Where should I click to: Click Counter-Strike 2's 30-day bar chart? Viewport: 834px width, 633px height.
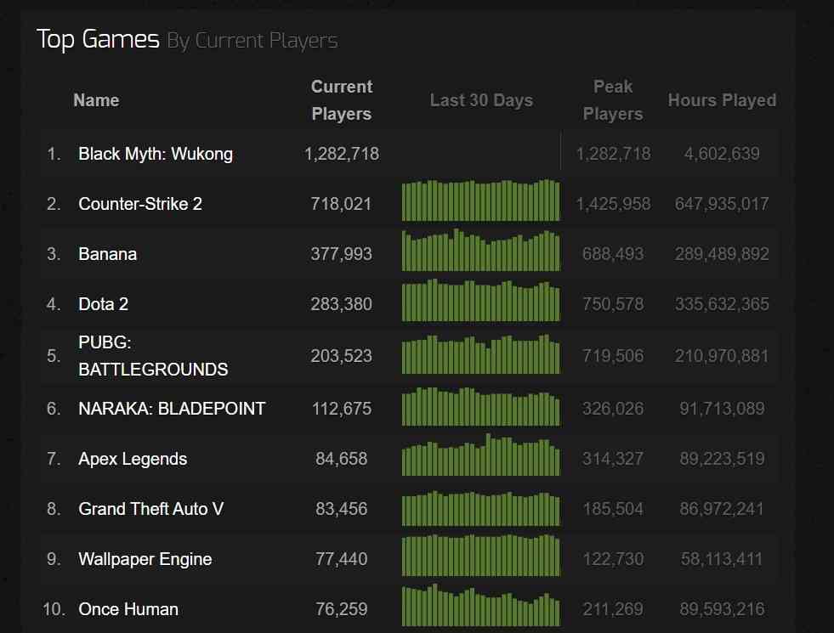[x=480, y=201]
